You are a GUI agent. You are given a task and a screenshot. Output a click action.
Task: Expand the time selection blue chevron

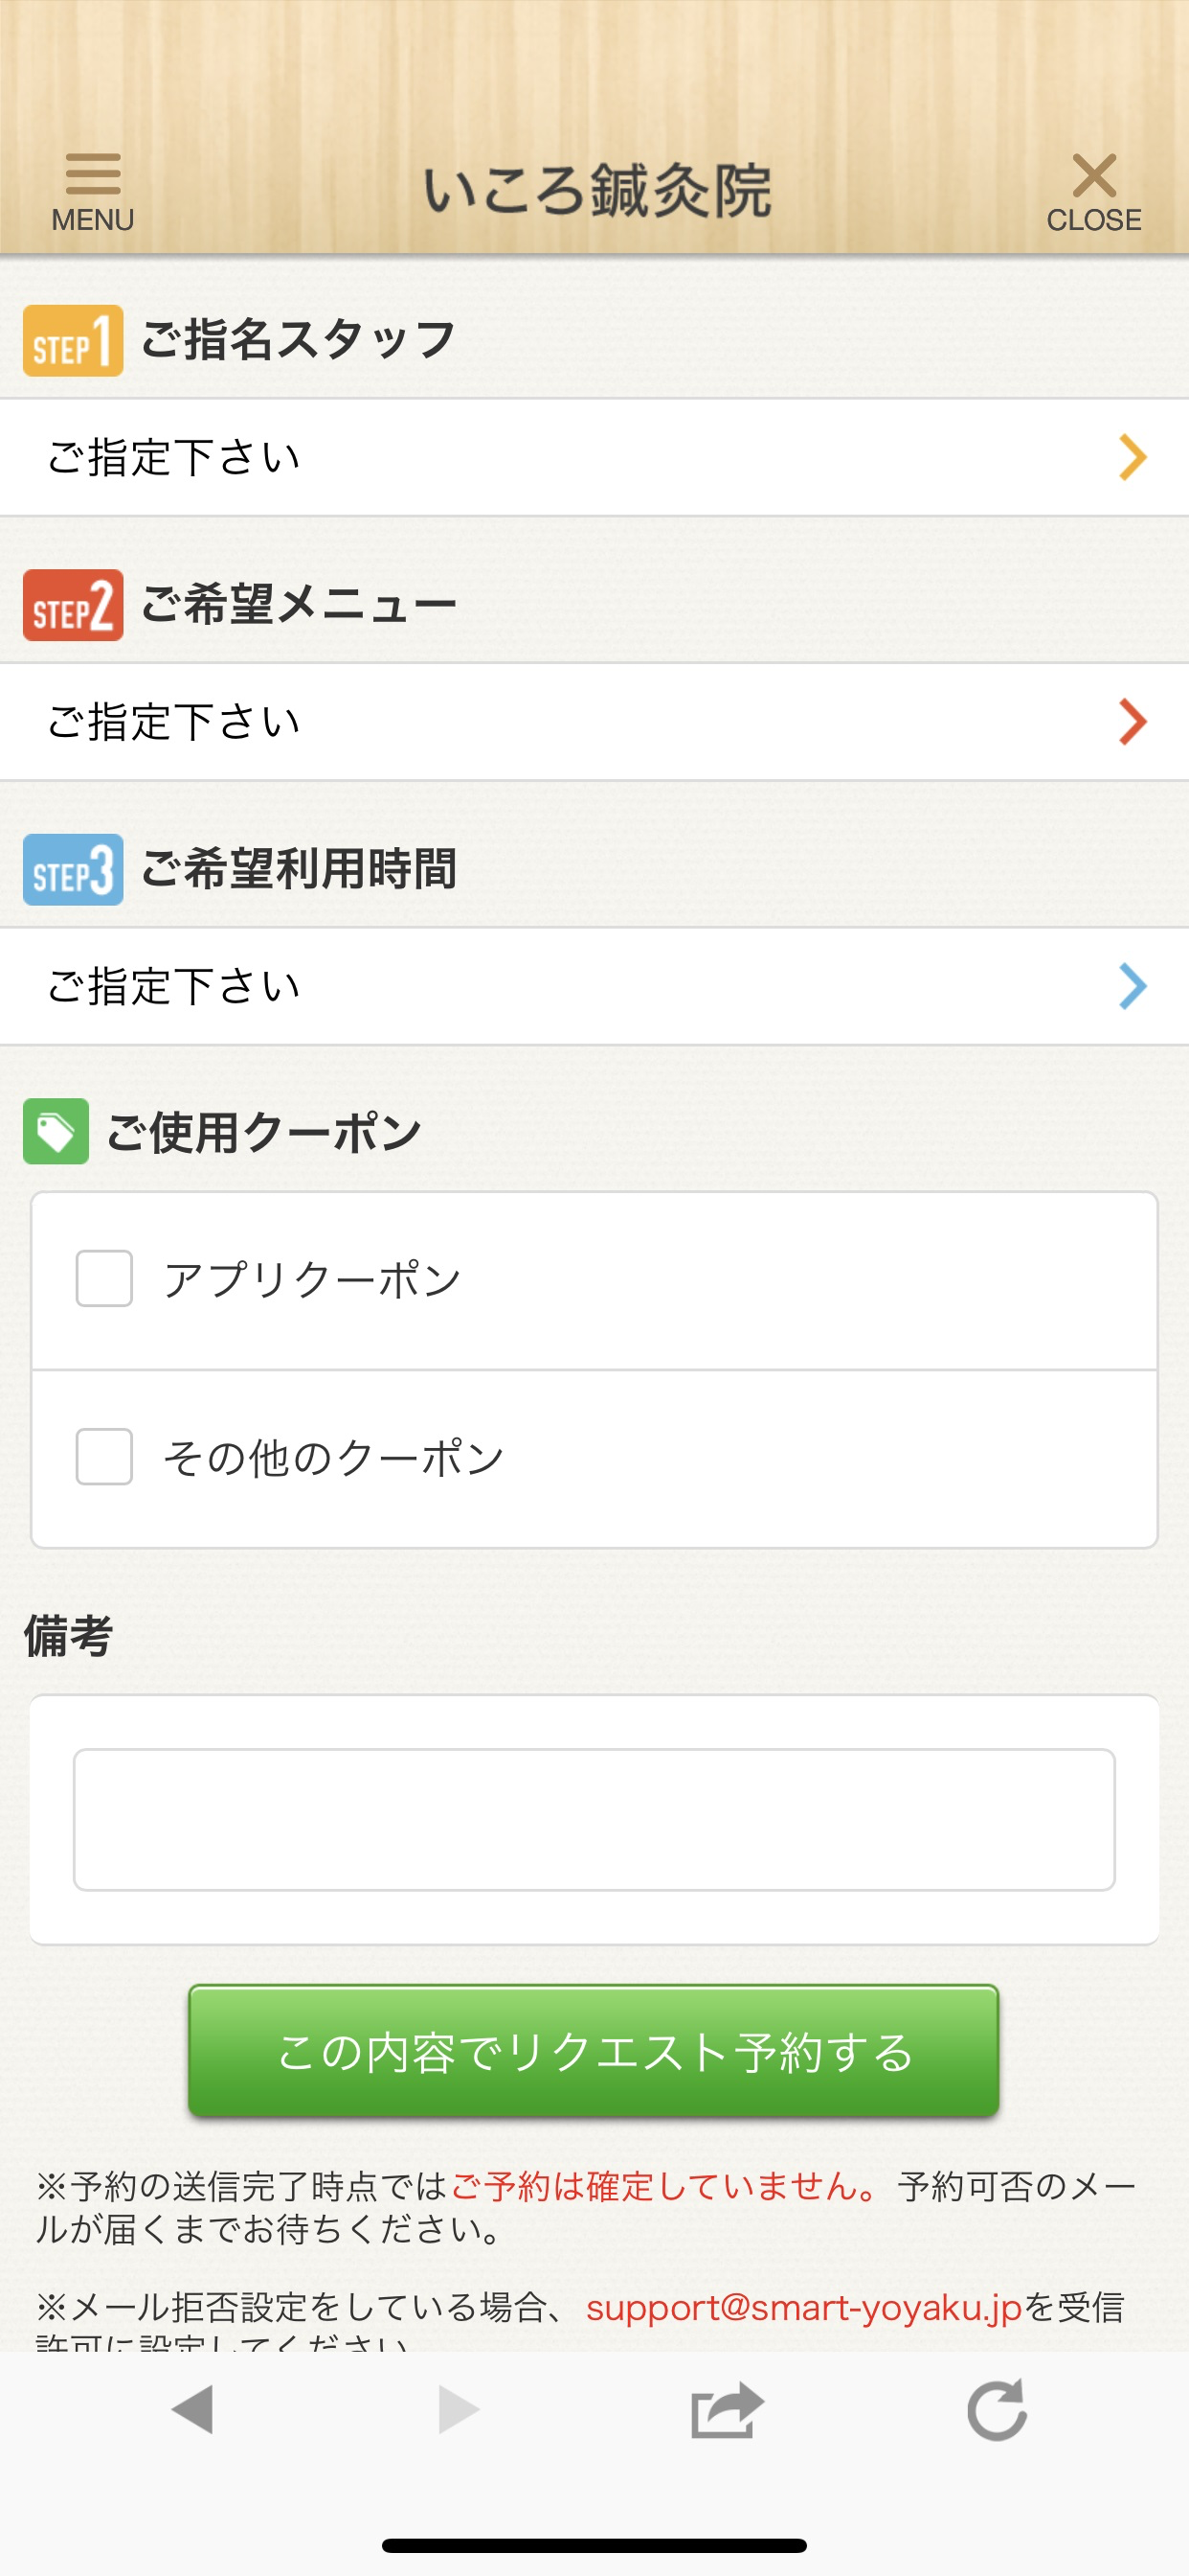click(1133, 986)
